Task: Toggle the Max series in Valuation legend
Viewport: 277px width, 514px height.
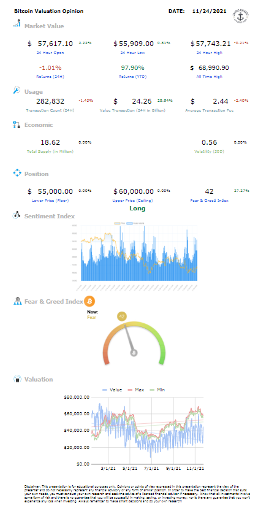Action: coord(136,389)
